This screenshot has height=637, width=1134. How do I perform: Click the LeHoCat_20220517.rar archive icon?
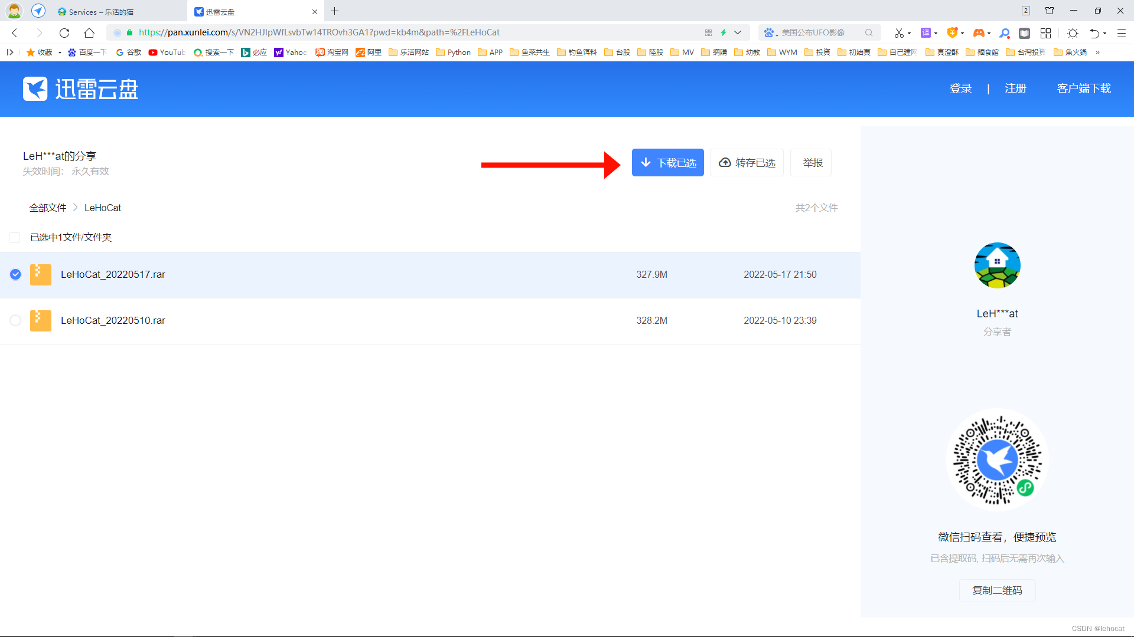(40, 274)
